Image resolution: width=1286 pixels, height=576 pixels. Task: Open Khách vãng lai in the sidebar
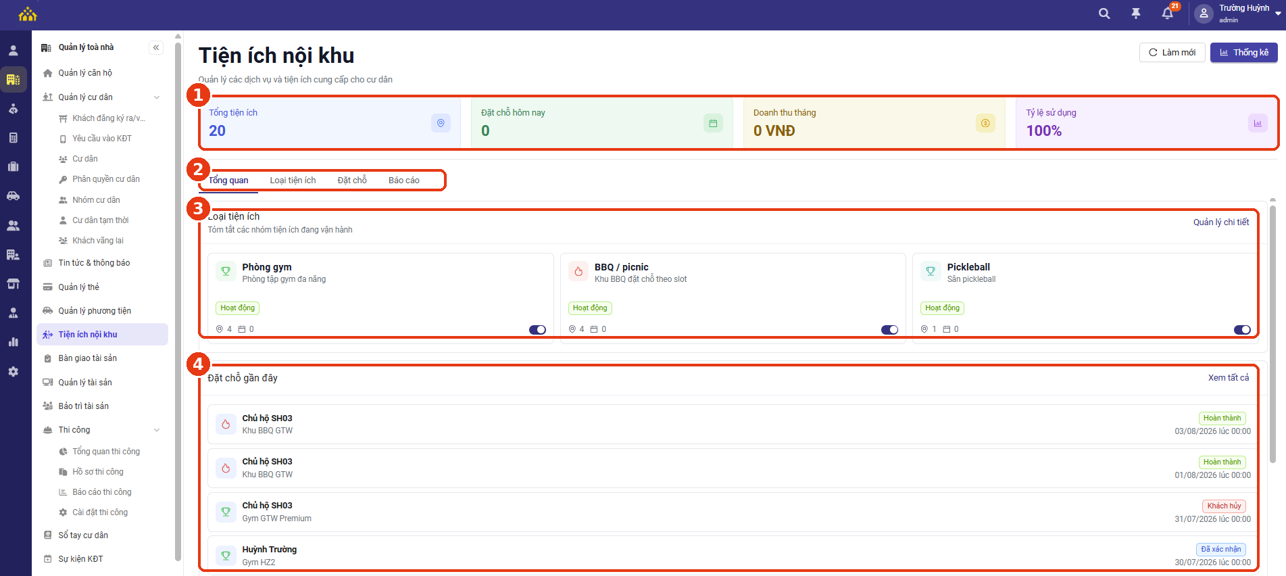pos(102,241)
